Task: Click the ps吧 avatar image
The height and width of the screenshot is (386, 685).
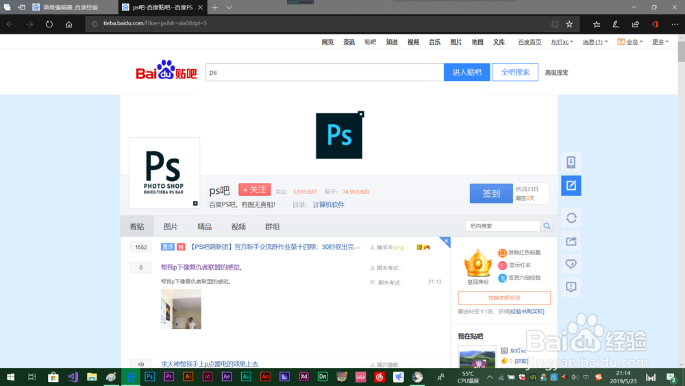Action: click(164, 173)
